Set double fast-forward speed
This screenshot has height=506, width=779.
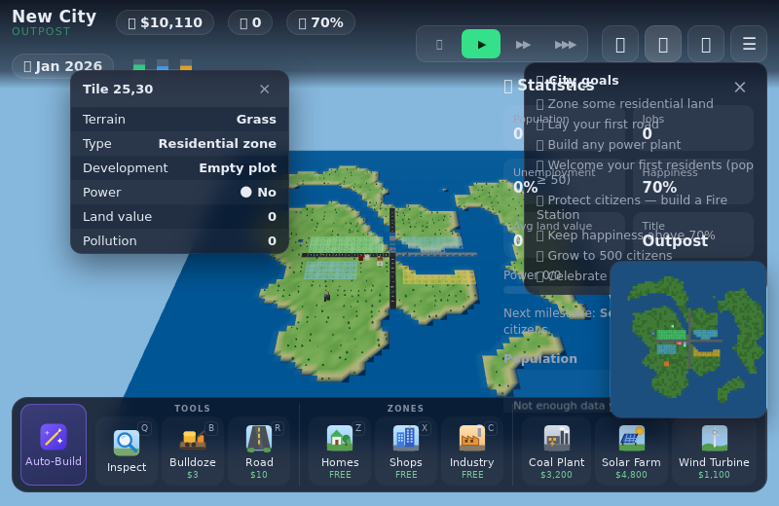(x=523, y=44)
